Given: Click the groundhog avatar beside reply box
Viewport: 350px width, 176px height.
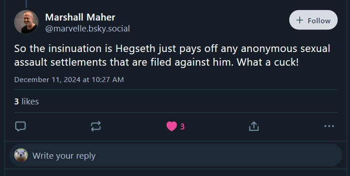Looking at the screenshot, I should pos(21,155).
